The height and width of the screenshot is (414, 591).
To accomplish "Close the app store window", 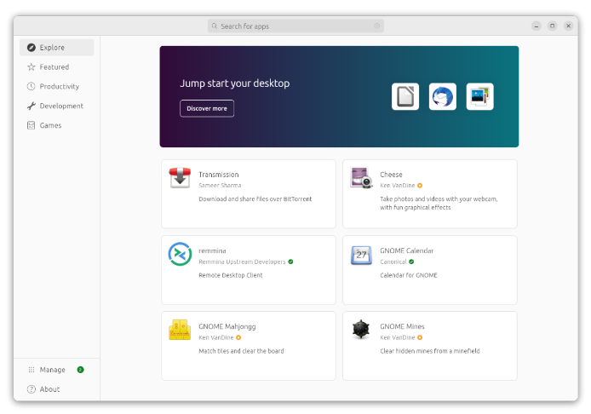I will tap(569, 26).
